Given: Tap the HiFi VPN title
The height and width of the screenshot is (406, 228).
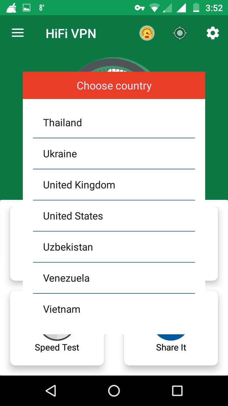Looking at the screenshot, I should (x=71, y=34).
